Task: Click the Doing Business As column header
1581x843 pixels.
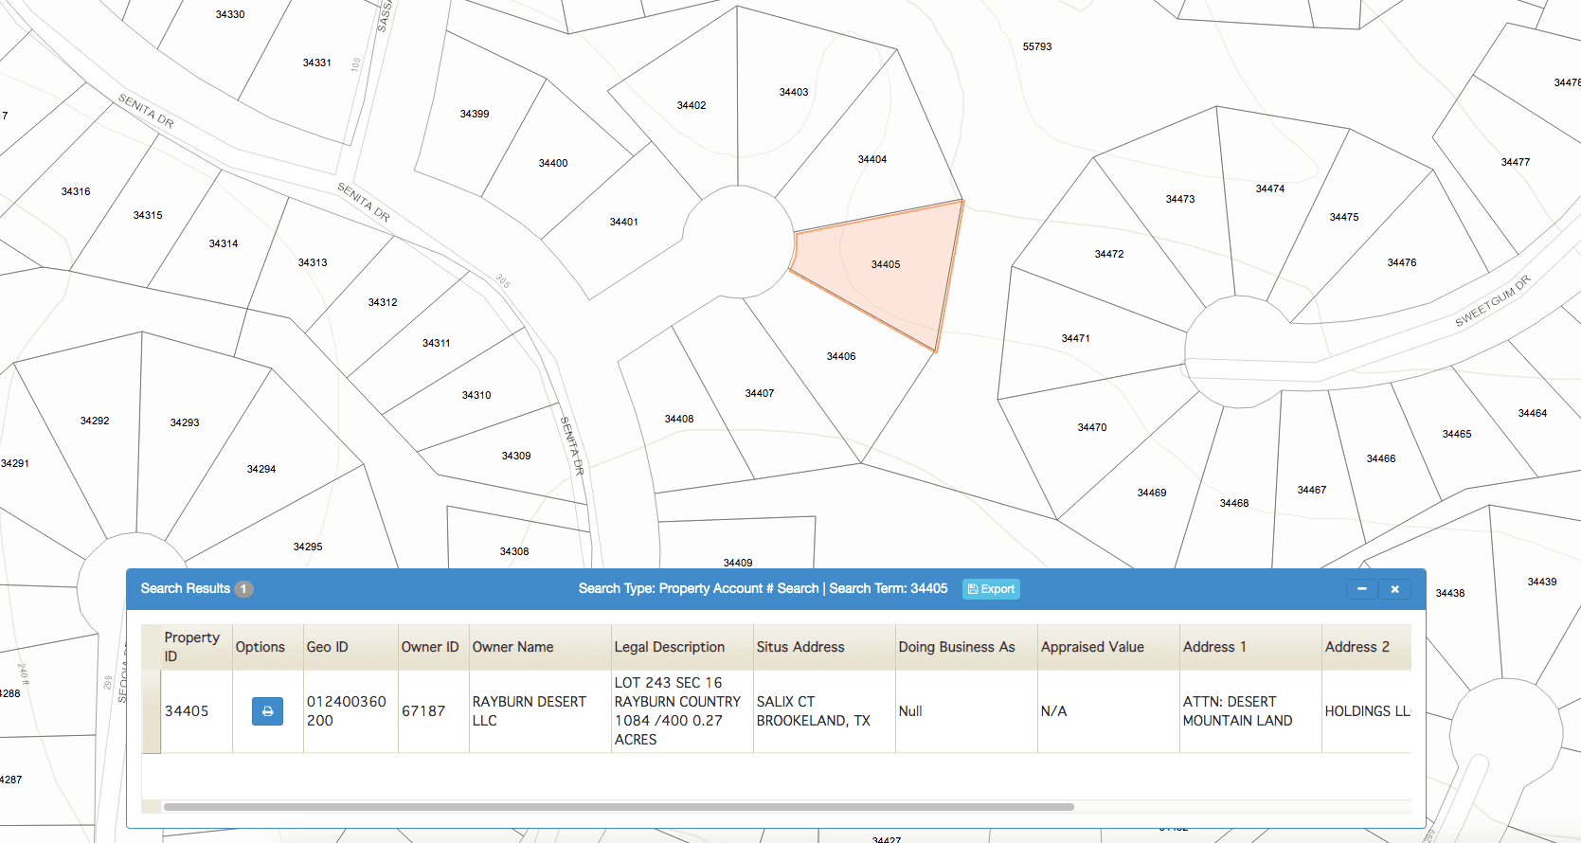Action: (x=966, y=647)
